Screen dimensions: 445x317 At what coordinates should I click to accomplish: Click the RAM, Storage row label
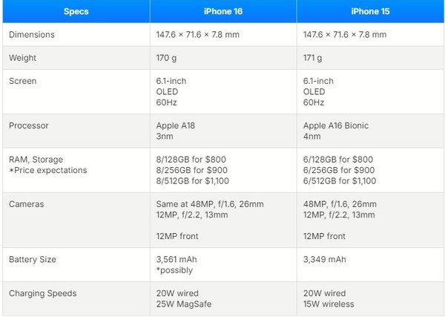click(x=36, y=159)
